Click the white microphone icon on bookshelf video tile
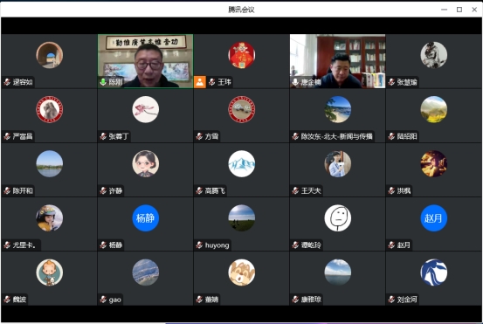 pyautogui.click(x=295, y=82)
